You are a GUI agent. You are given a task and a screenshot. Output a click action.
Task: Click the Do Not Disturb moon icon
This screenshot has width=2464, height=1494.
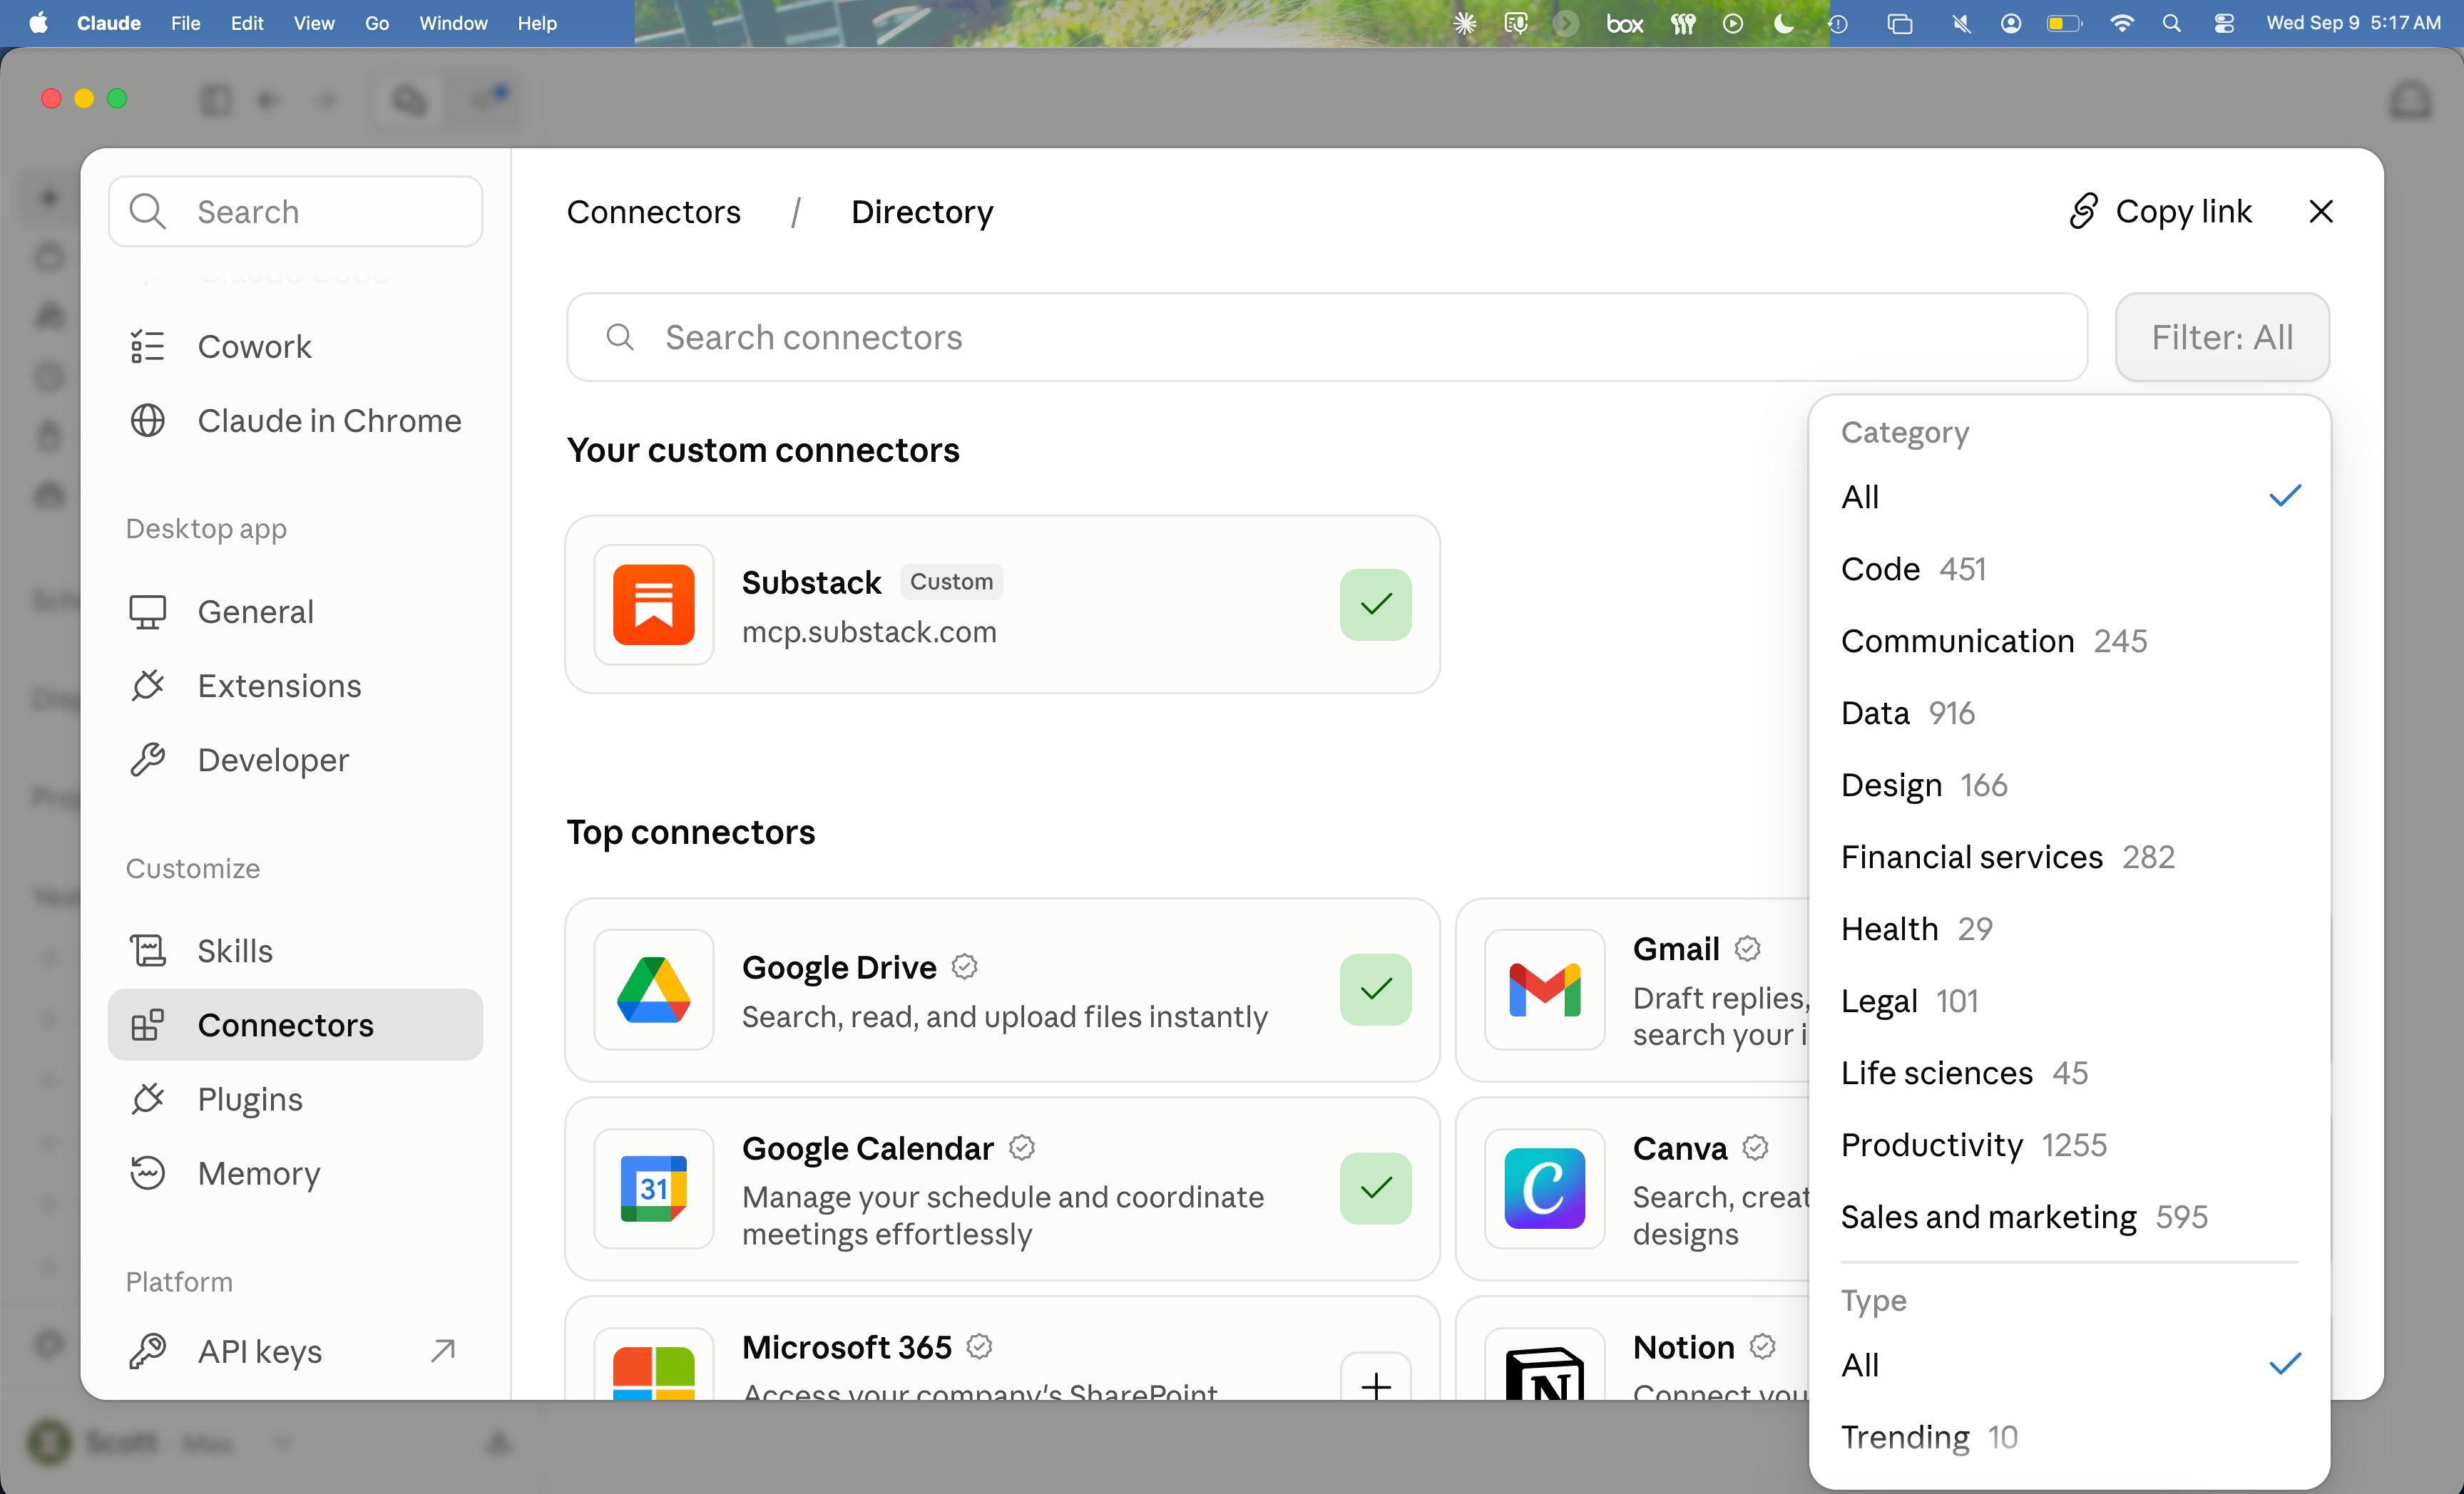1784,23
